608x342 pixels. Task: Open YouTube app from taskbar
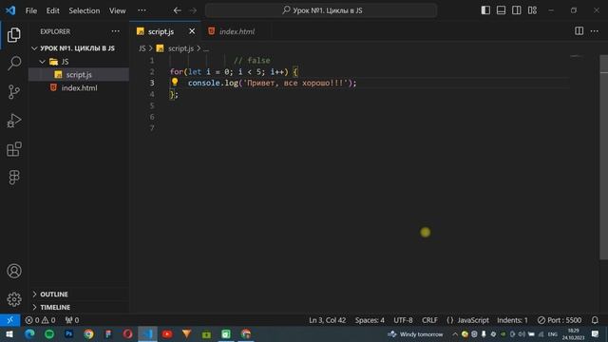pyautogui.click(x=167, y=333)
